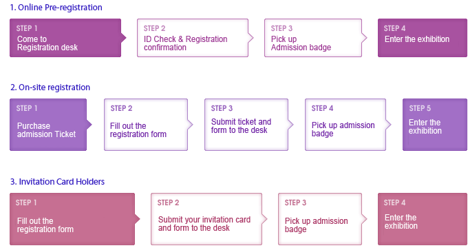The width and height of the screenshot is (468, 248).
Task: Click the Invitation Card Holders heading
Action: pos(57,182)
